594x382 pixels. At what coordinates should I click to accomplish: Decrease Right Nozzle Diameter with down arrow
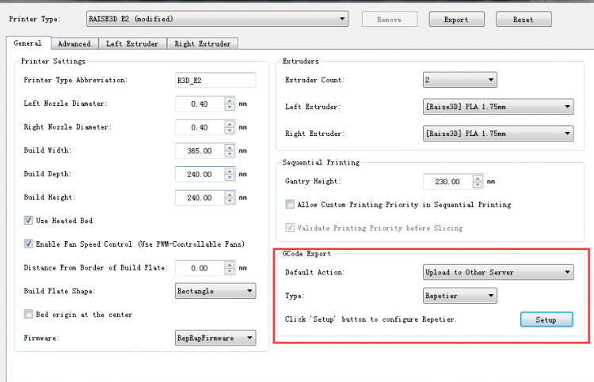coord(230,130)
